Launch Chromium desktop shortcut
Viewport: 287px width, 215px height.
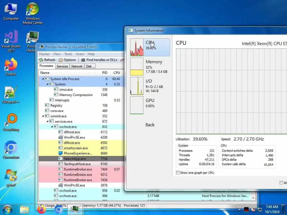[x=11, y=150]
